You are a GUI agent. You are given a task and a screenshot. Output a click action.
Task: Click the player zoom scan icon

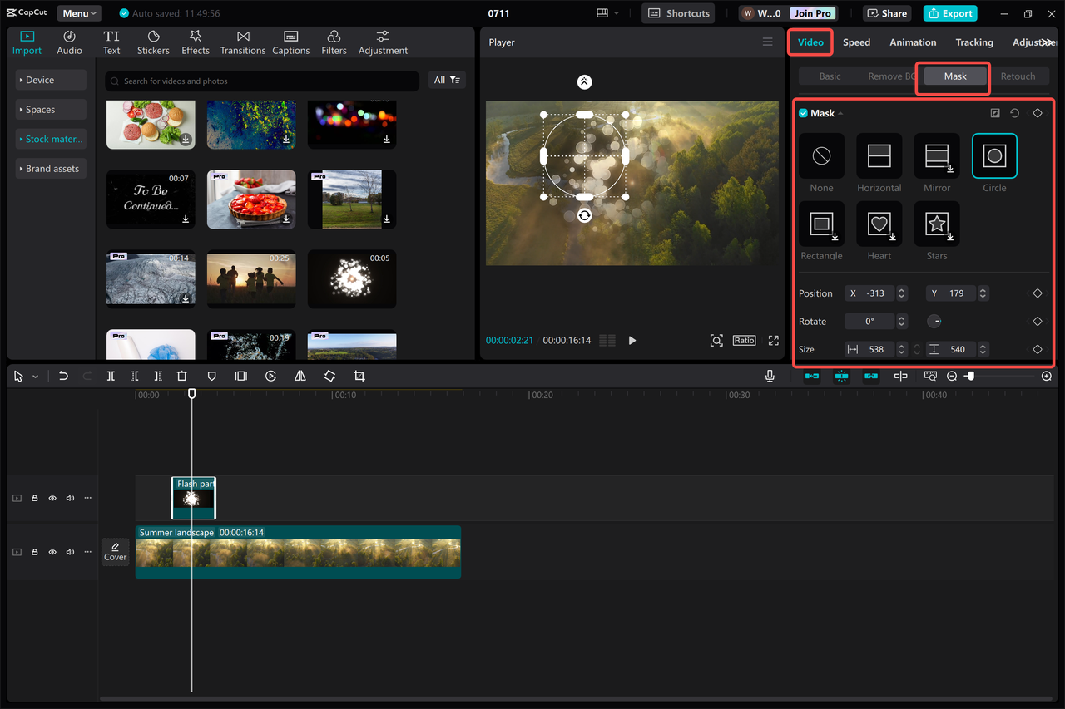(716, 341)
